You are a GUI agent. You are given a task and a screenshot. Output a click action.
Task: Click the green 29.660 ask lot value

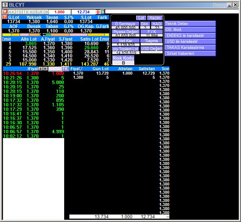pyautogui.click(x=91, y=48)
